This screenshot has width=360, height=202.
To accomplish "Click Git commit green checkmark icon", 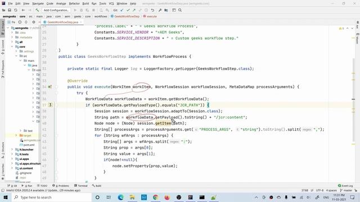I will (128, 10).
